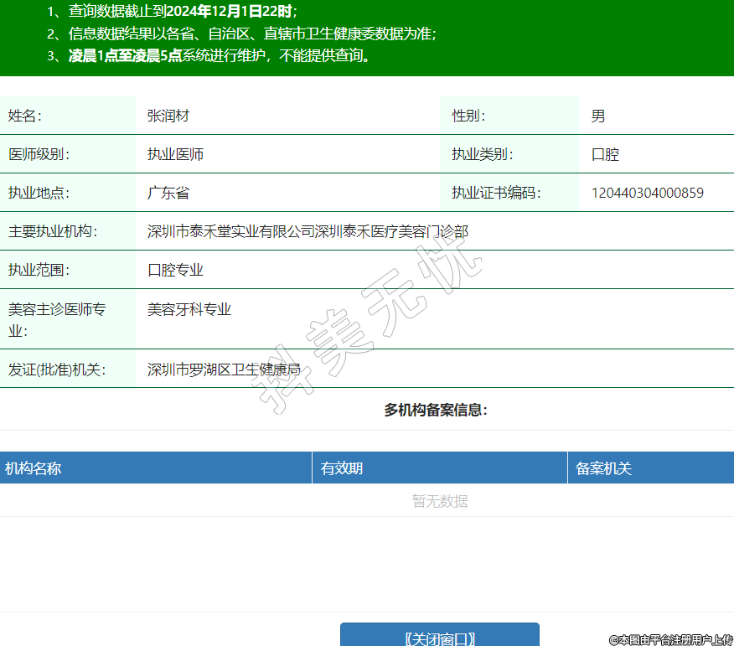This screenshot has width=734, height=646.
Task: Click the 暂无数据 empty table row
Action: pos(440,501)
